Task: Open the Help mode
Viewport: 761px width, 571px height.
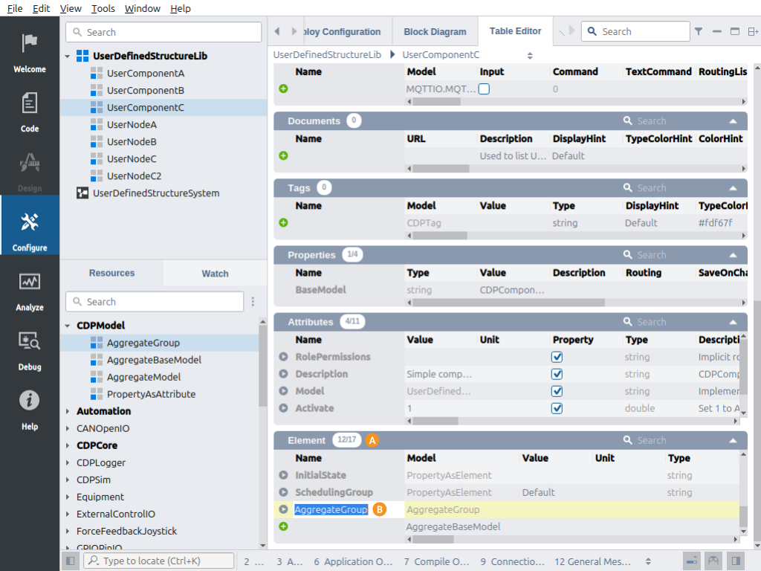Action: 30,410
